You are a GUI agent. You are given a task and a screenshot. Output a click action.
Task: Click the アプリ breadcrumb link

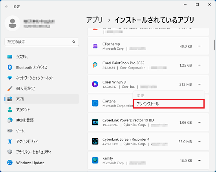coord(95,20)
